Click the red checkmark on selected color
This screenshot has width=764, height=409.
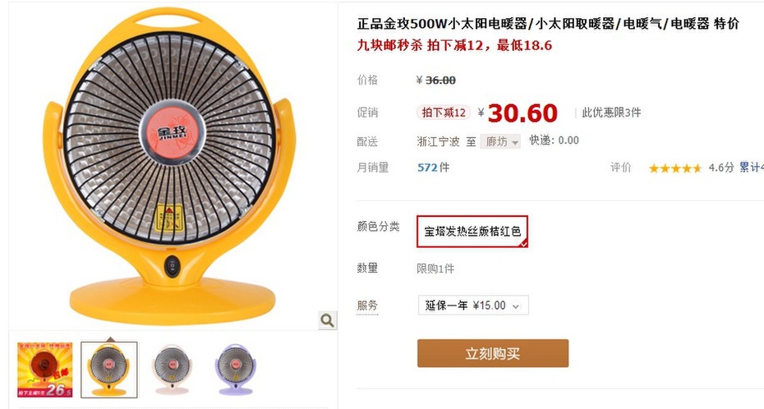point(522,243)
